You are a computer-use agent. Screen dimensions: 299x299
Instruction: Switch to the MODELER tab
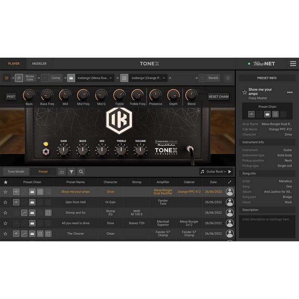tap(39, 64)
